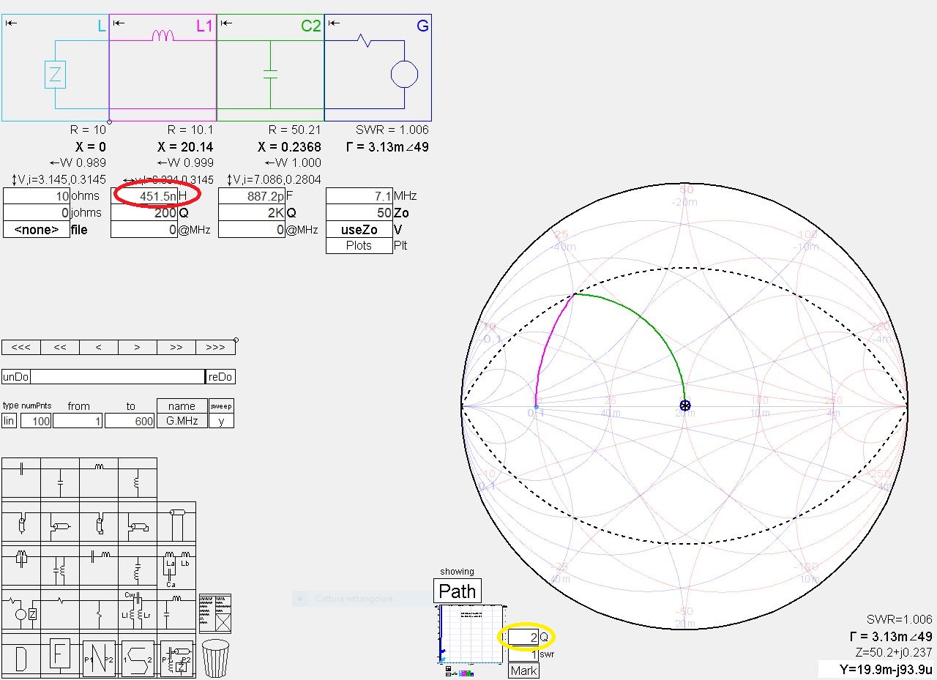The width and height of the screenshot is (937, 680).
Task: Open the sweep name G.MHz selector
Action: pyautogui.click(x=182, y=421)
